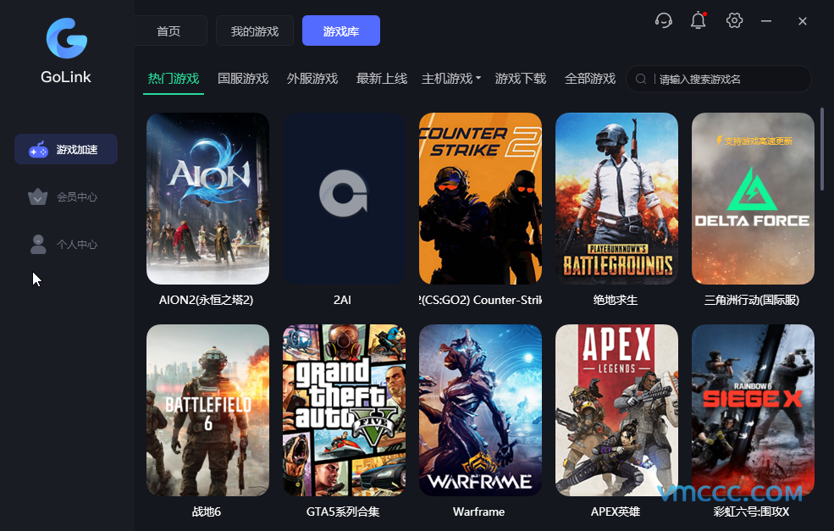Show 最新上线 games list

click(382, 79)
